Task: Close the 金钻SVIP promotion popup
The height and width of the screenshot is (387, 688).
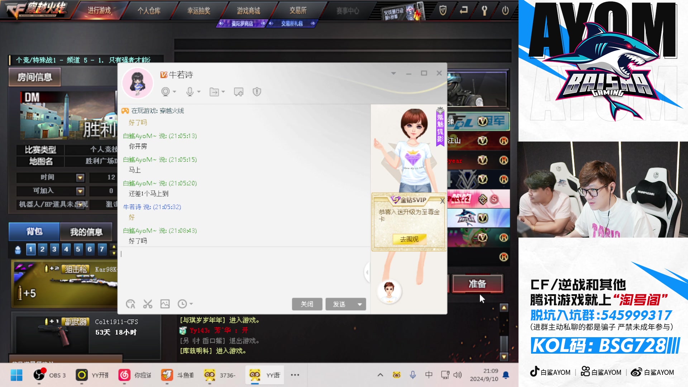Action: point(442,201)
